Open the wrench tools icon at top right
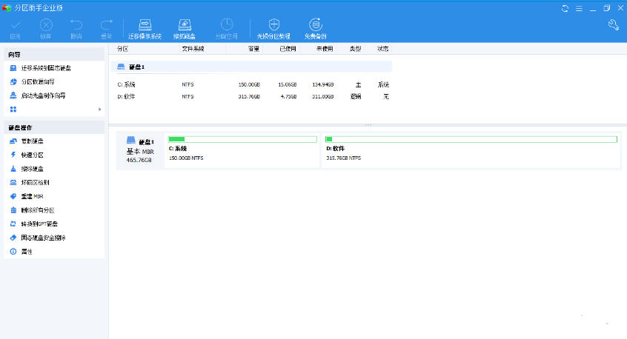This screenshot has width=627, height=339. click(614, 25)
